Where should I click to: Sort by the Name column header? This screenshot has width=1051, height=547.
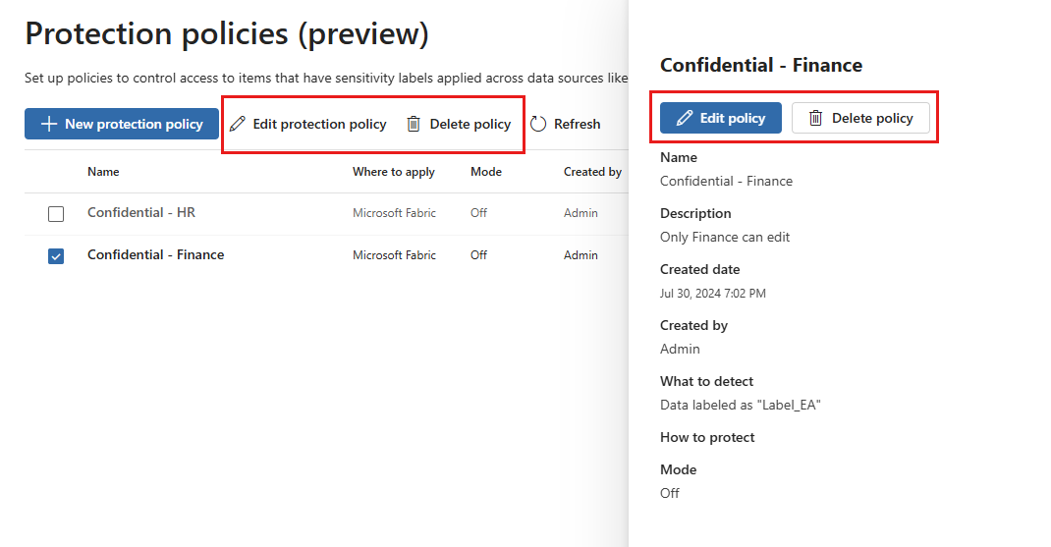coord(103,172)
